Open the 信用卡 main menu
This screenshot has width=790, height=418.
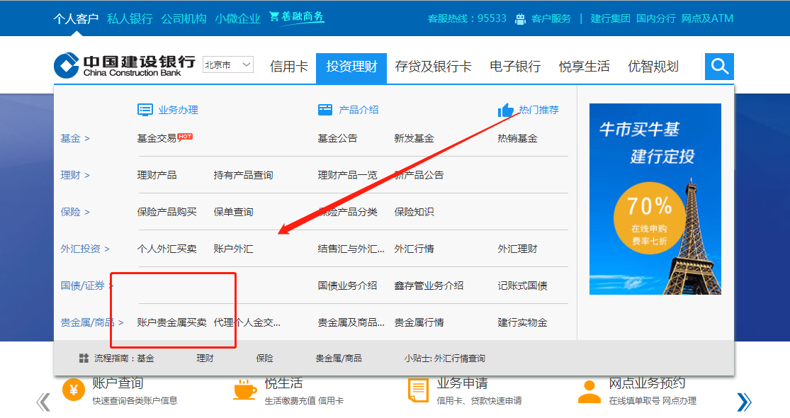pyautogui.click(x=288, y=67)
